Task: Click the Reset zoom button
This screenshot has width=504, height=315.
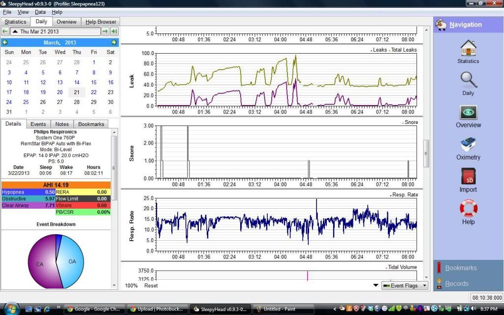Action: [151, 285]
